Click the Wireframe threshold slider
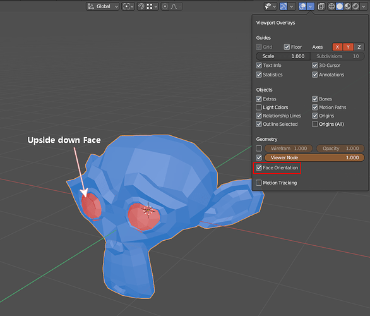 coord(289,149)
